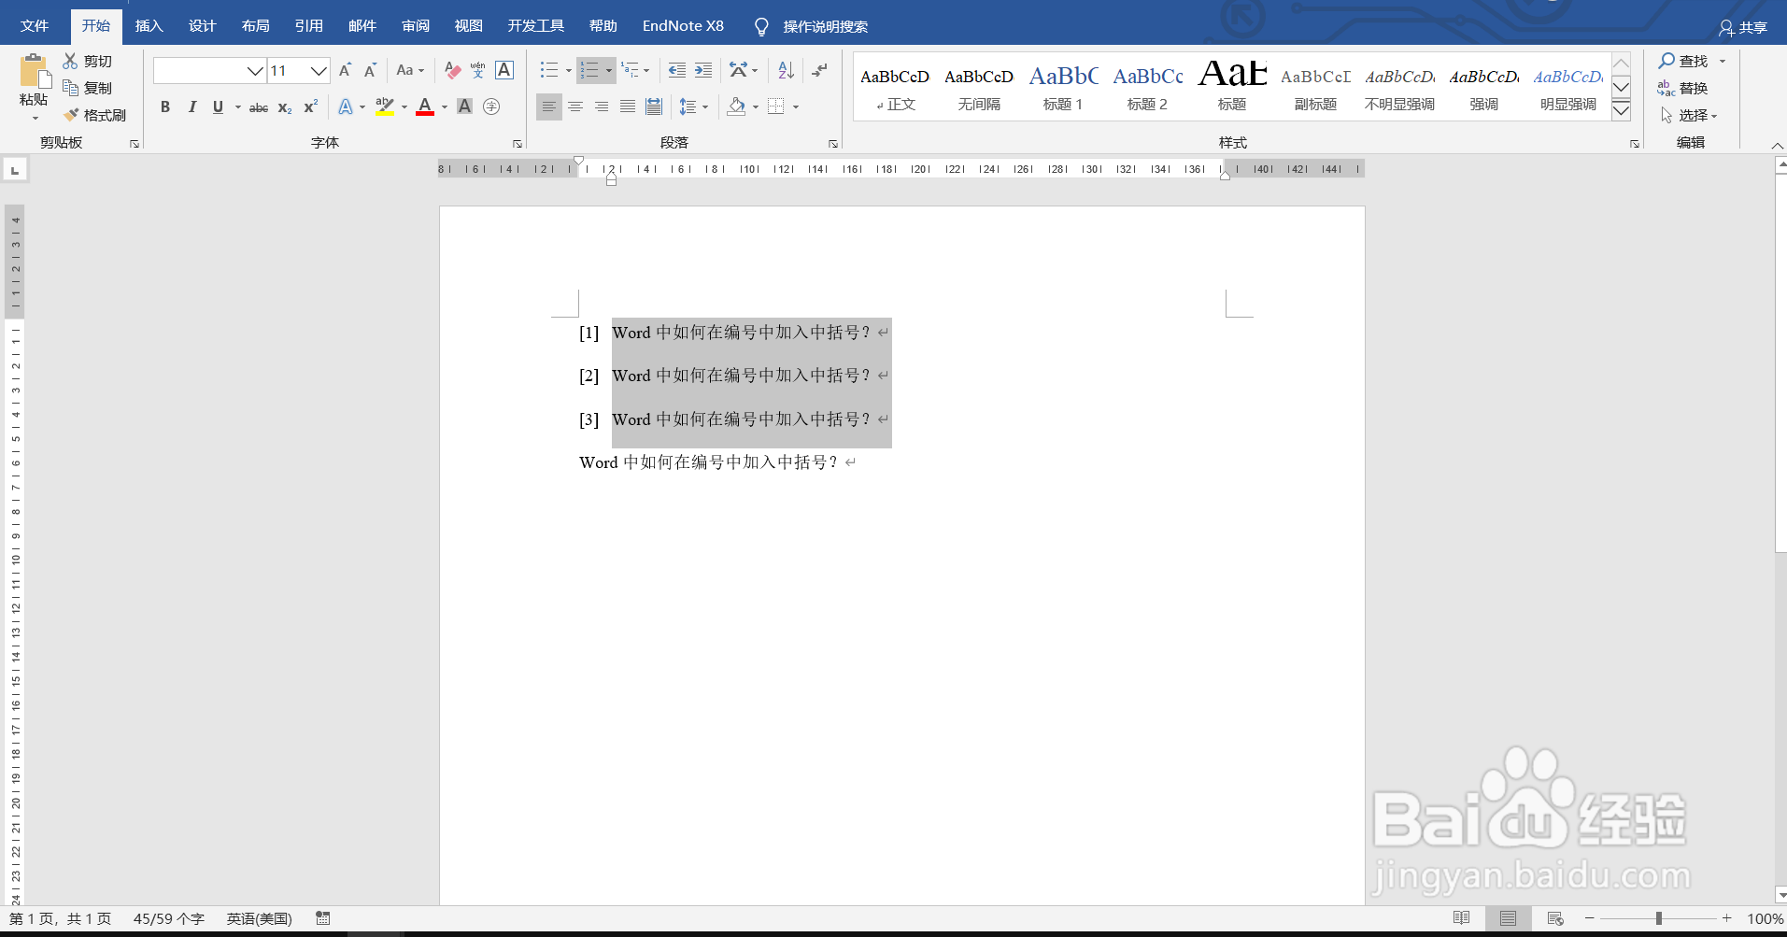Select Print Layout view

pyautogui.click(x=1508, y=918)
